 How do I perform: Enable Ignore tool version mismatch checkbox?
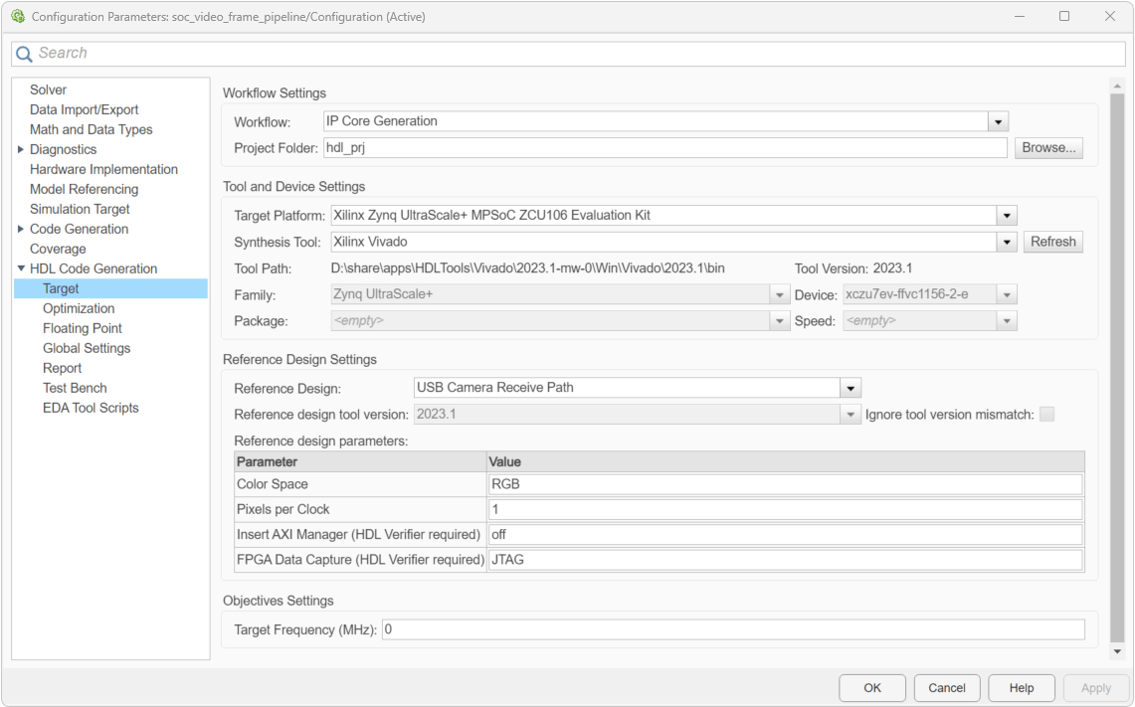click(x=1046, y=415)
